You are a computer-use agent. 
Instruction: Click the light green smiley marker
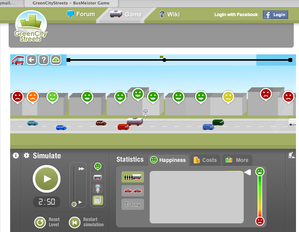[x=52, y=97]
